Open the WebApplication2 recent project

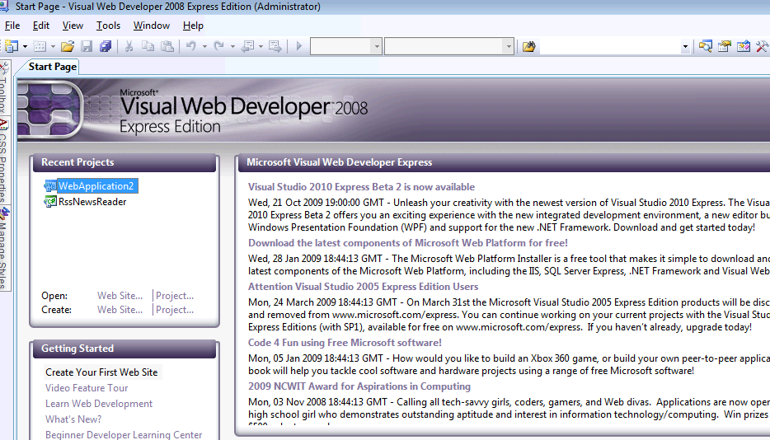[x=95, y=186]
